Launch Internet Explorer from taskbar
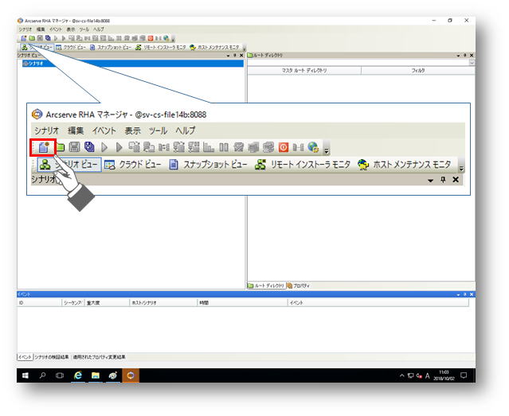Image resolution: width=509 pixels, height=416 pixels. (x=78, y=375)
